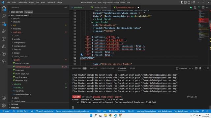
Task: Collapse the pages folder
Action: click(x=17, y=60)
